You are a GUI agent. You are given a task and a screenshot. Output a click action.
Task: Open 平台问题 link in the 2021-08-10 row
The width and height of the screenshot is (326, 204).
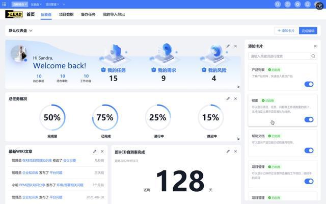[56, 197]
